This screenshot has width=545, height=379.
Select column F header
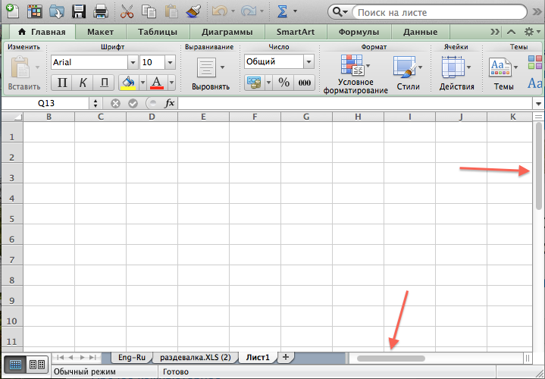point(255,117)
